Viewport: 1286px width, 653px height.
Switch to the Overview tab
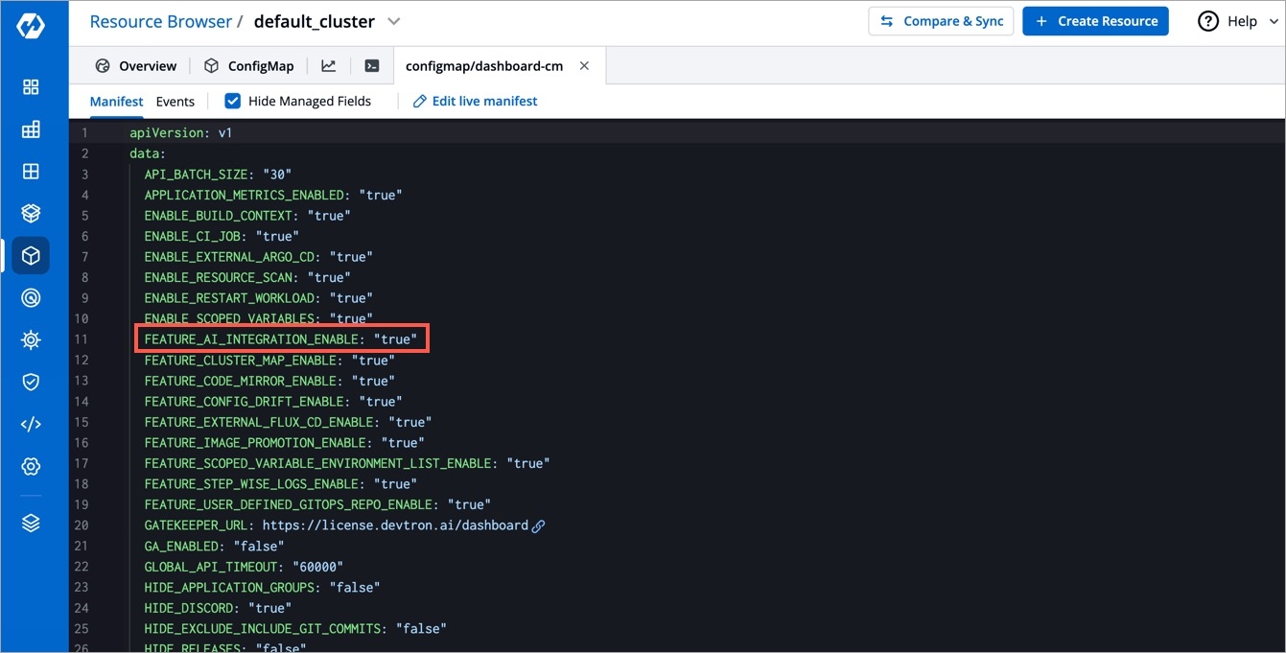click(136, 66)
